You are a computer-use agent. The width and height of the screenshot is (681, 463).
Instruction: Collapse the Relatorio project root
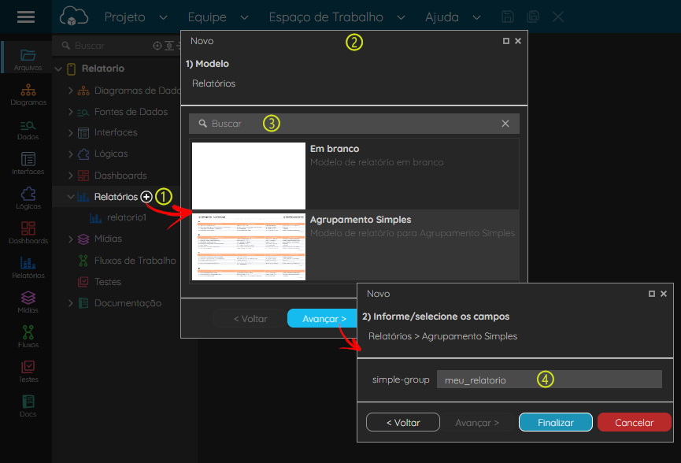pos(58,69)
